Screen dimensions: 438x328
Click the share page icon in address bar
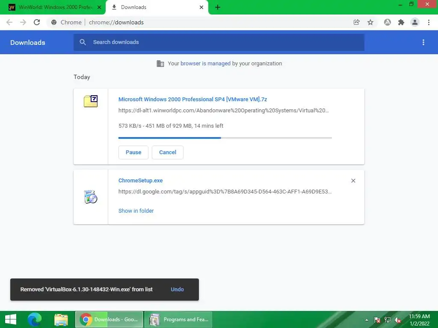point(356,22)
